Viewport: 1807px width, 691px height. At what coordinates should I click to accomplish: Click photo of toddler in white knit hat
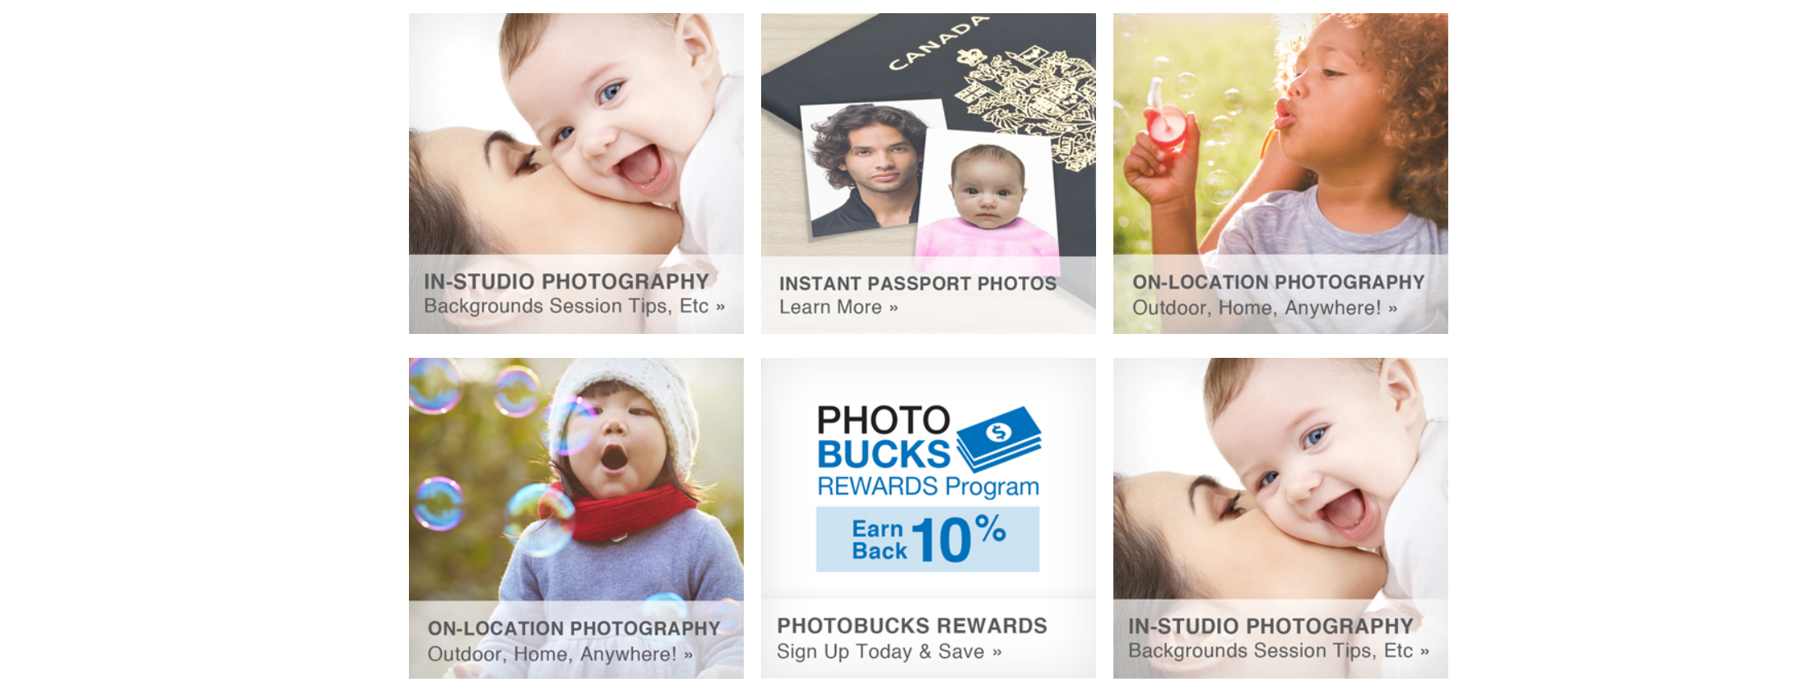click(576, 480)
